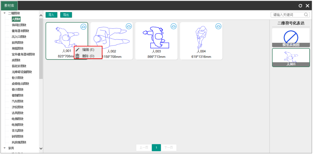Select 床图块 in the tree
Viewport: 313px width, 154px height.
pyautogui.click(x=16, y=60)
